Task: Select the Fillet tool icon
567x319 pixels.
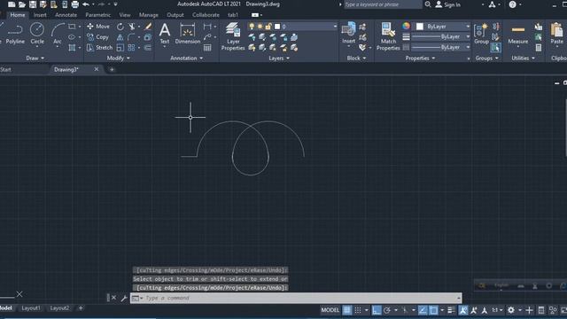Action: coord(131,37)
